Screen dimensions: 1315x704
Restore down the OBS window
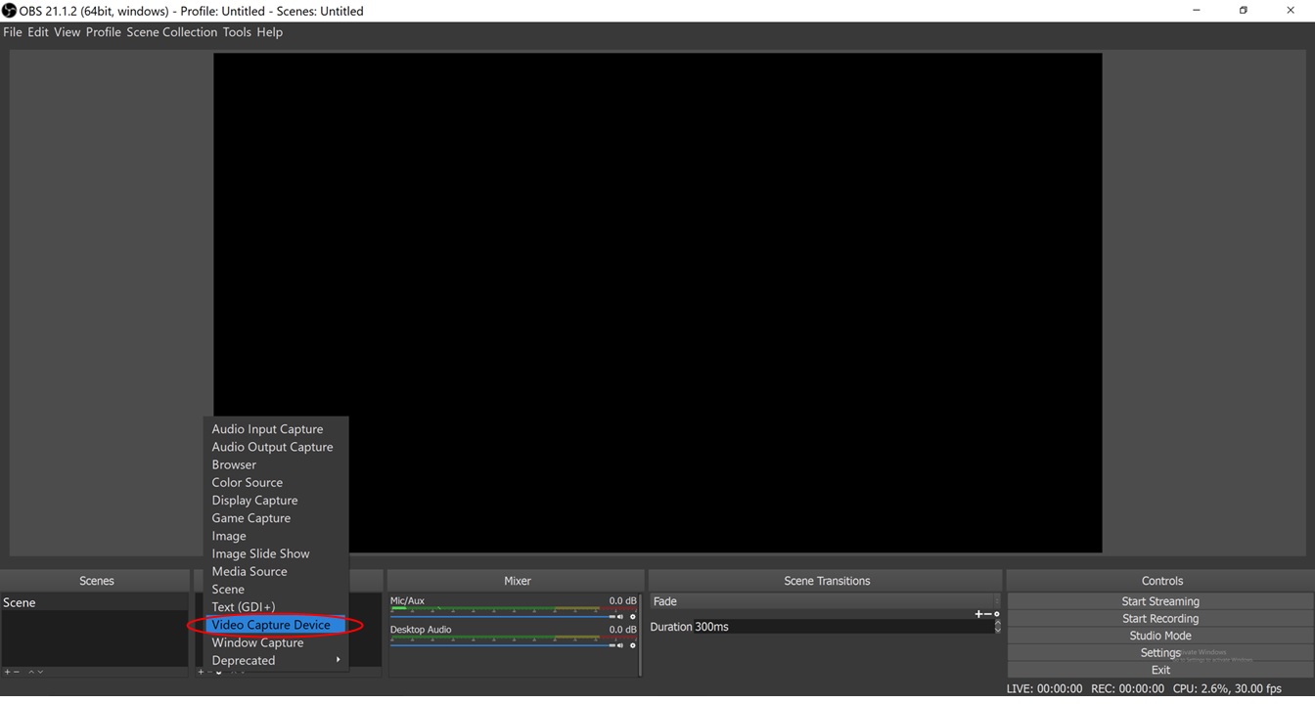tap(1244, 11)
